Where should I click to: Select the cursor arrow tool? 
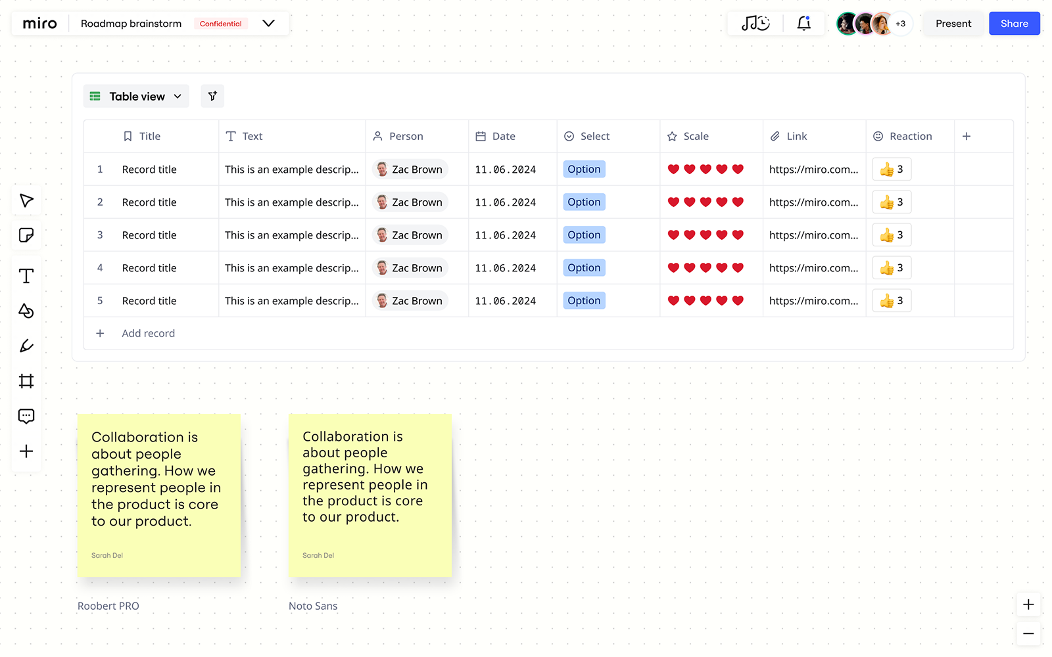click(x=26, y=200)
